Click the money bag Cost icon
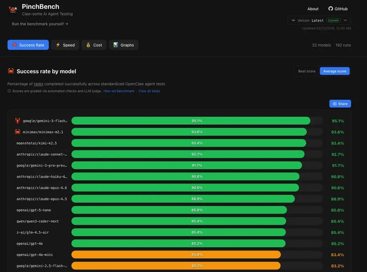Viewport: 367px width, 272px height. tap(88, 45)
